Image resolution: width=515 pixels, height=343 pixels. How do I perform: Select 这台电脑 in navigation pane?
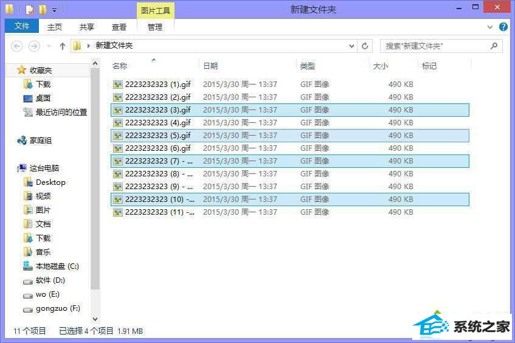pos(38,168)
